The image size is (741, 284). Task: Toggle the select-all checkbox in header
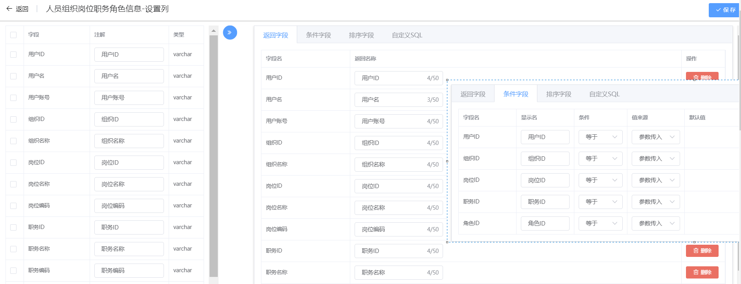click(13, 35)
